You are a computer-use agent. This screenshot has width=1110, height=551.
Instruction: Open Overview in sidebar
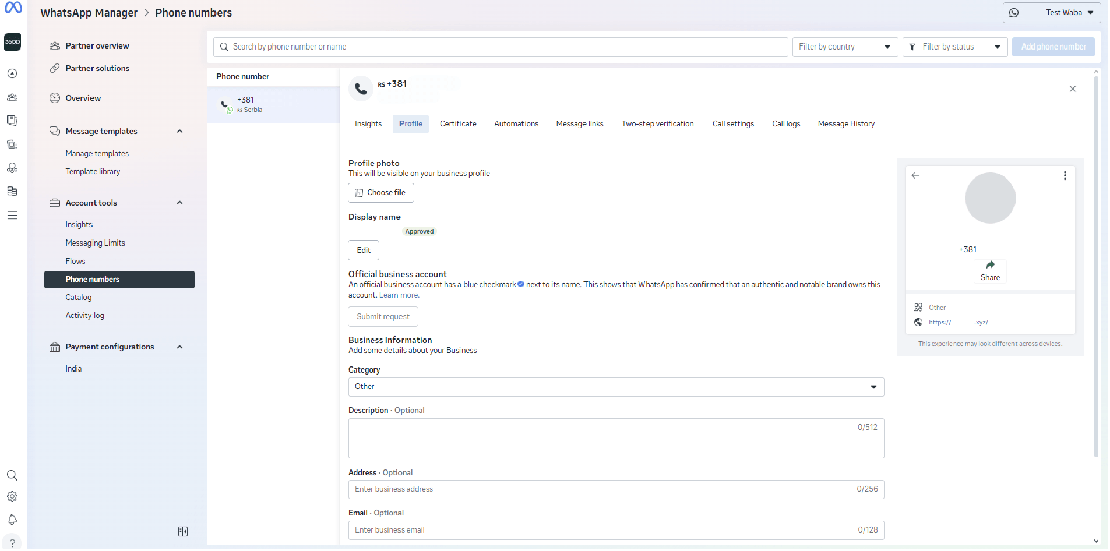[x=83, y=98]
